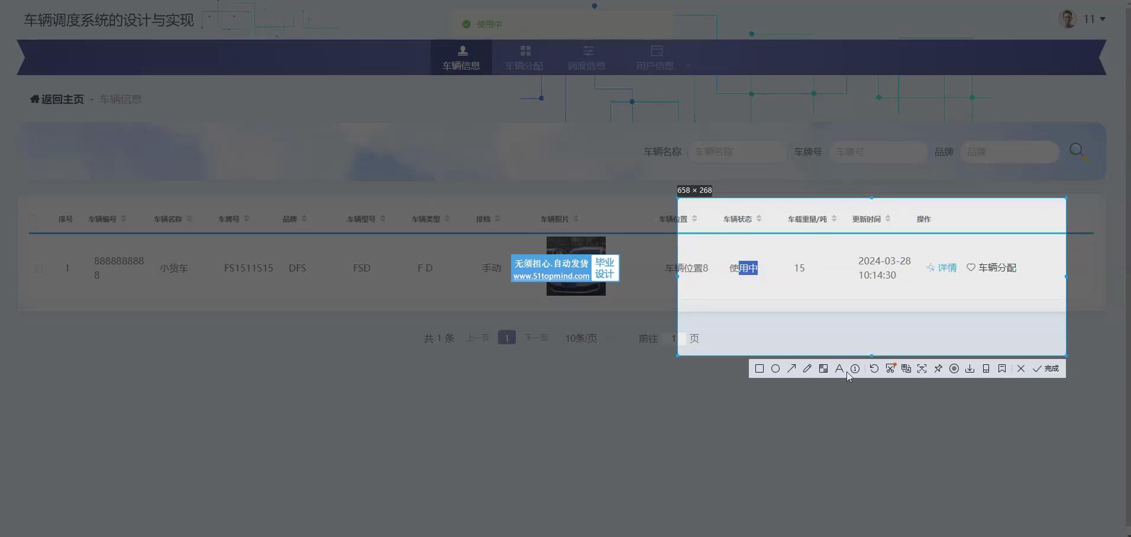Check the checkbox for row 1

pyautogui.click(x=39, y=268)
